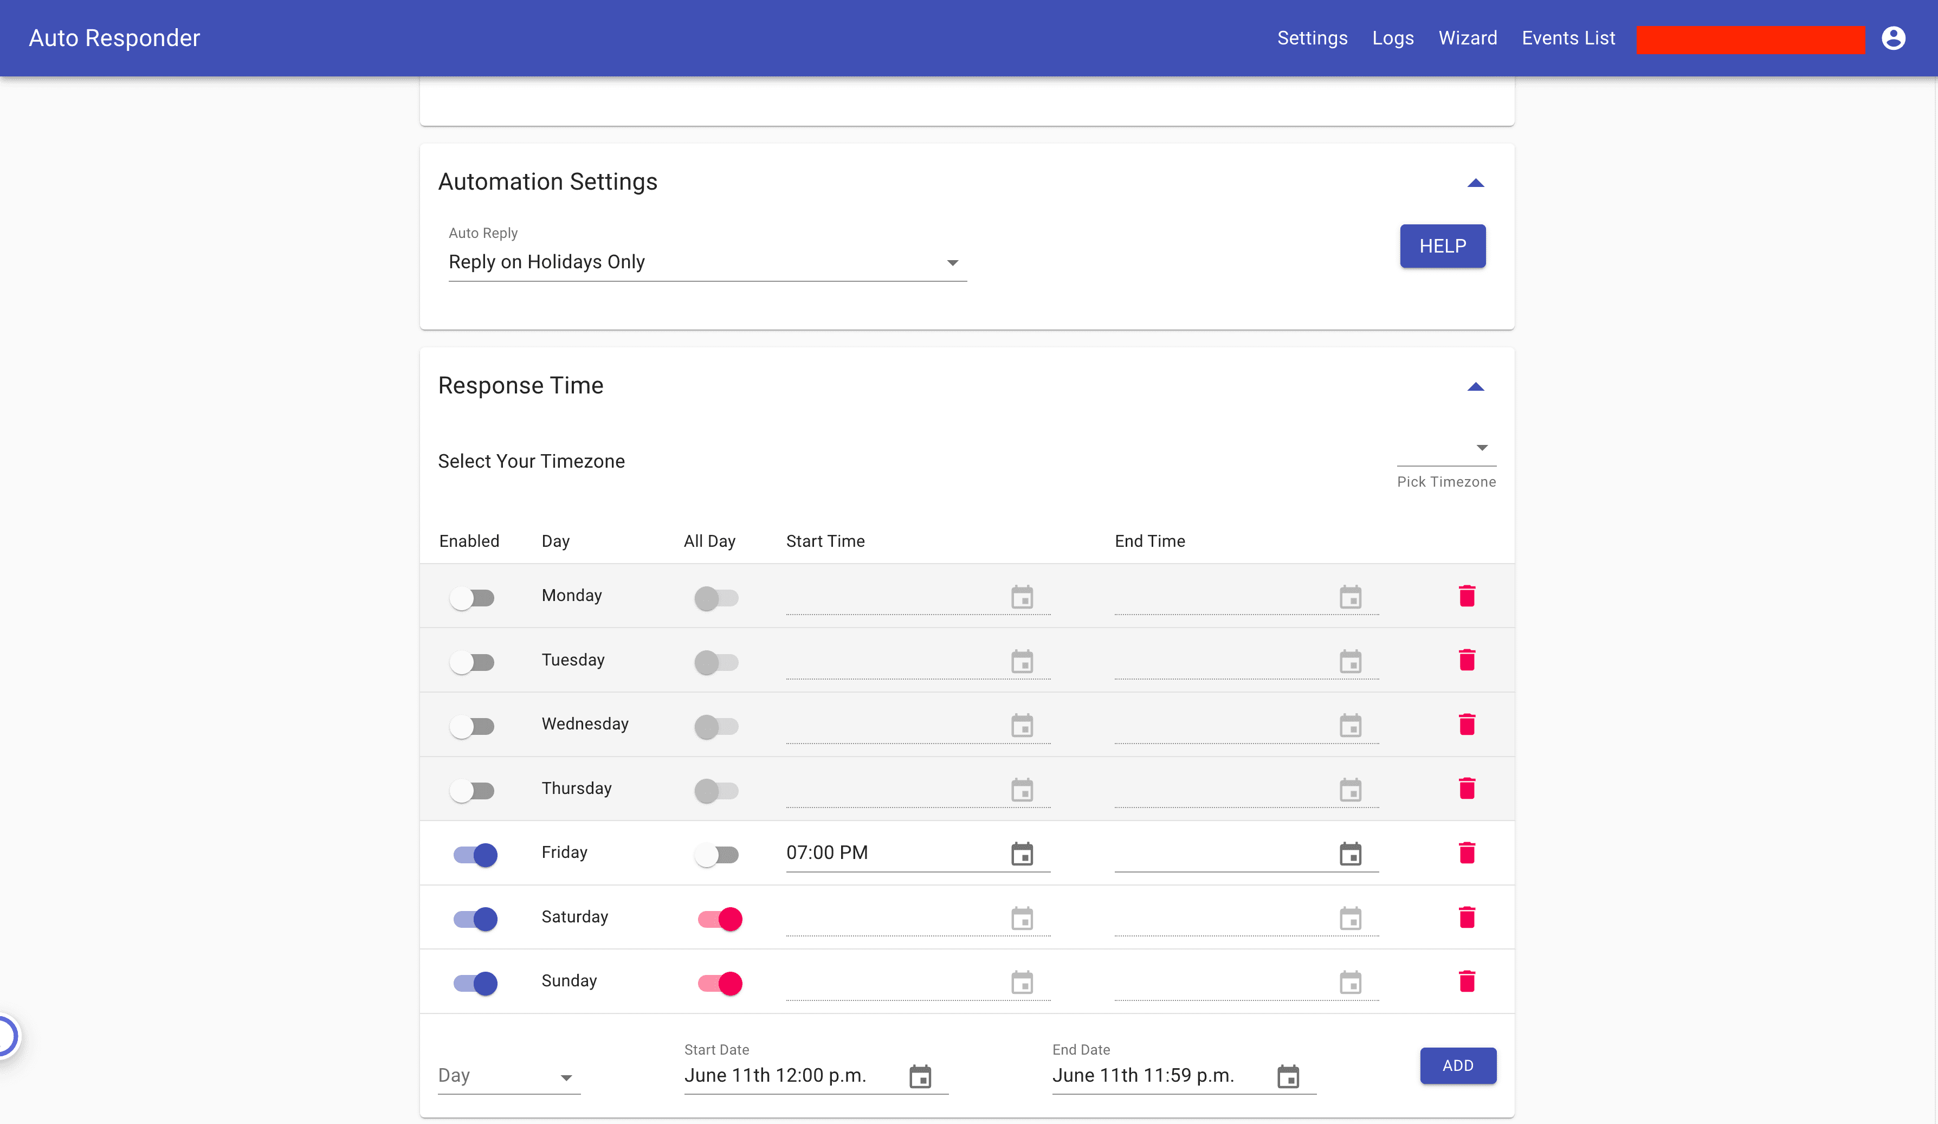This screenshot has width=1938, height=1124.
Task: Open the End Date calendar picker icon
Action: (1288, 1076)
